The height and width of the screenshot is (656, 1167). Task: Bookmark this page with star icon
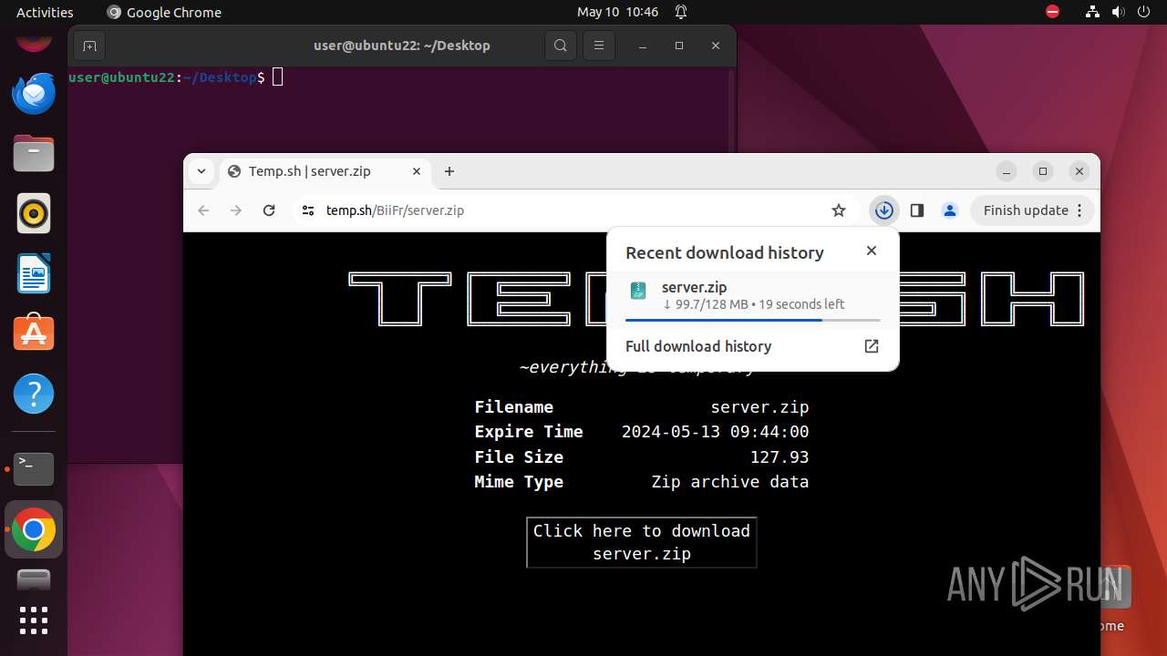839,210
